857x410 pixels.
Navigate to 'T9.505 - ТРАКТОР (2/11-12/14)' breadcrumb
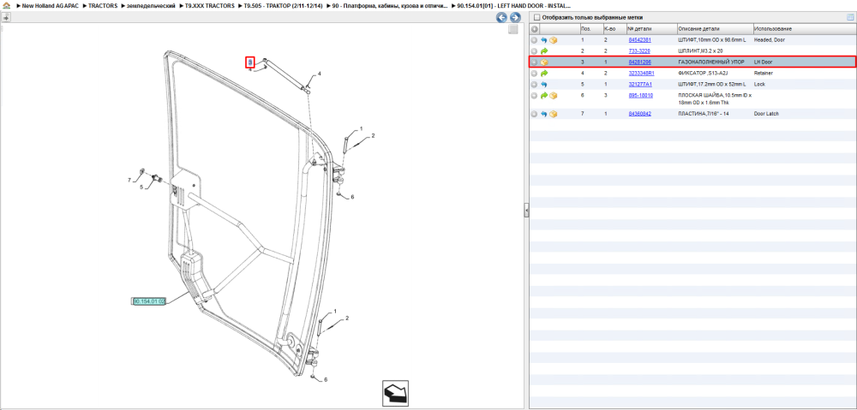coord(283,5)
